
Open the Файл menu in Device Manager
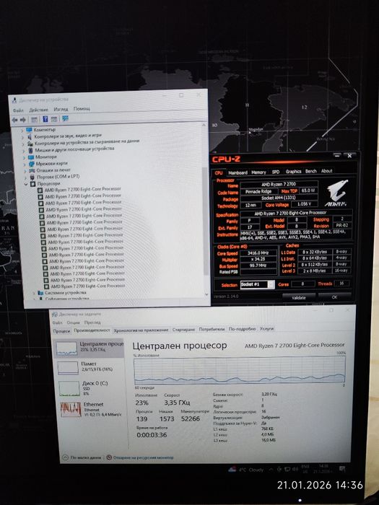pyautogui.click(x=18, y=110)
